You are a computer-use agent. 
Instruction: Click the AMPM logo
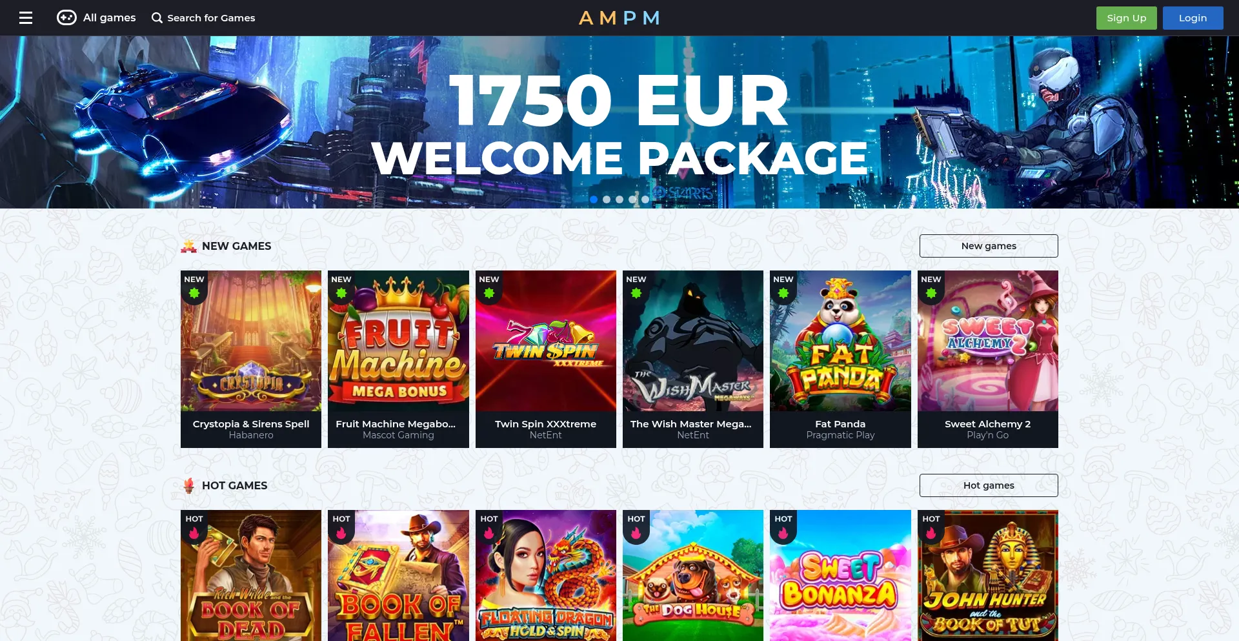click(619, 18)
